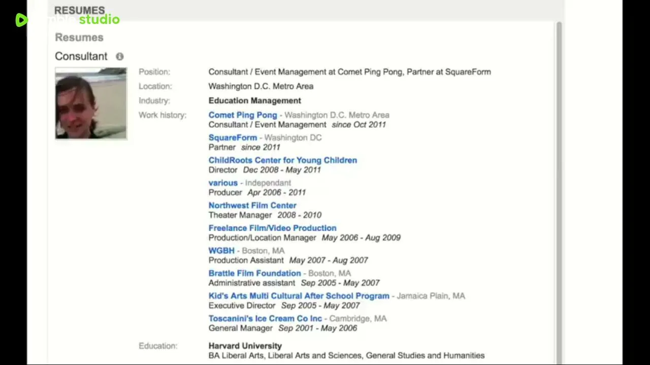Select the 'Education Management' industry value
The width and height of the screenshot is (650, 365).
pos(254,100)
